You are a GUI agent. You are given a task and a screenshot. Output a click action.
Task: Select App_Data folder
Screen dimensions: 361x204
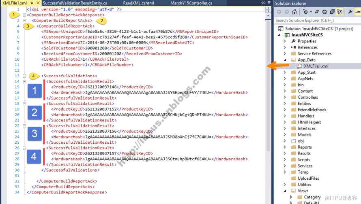tap(306, 60)
